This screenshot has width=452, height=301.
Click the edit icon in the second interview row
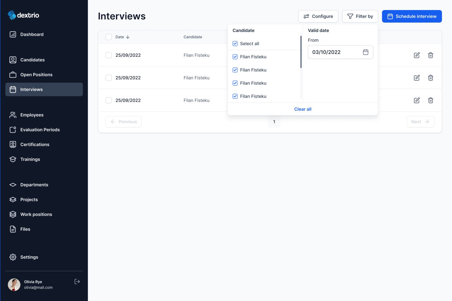coord(416,78)
